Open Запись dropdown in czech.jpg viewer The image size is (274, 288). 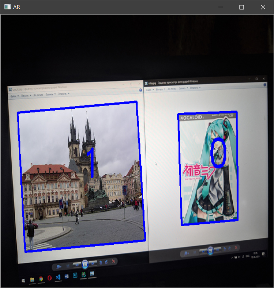tap(51, 94)
